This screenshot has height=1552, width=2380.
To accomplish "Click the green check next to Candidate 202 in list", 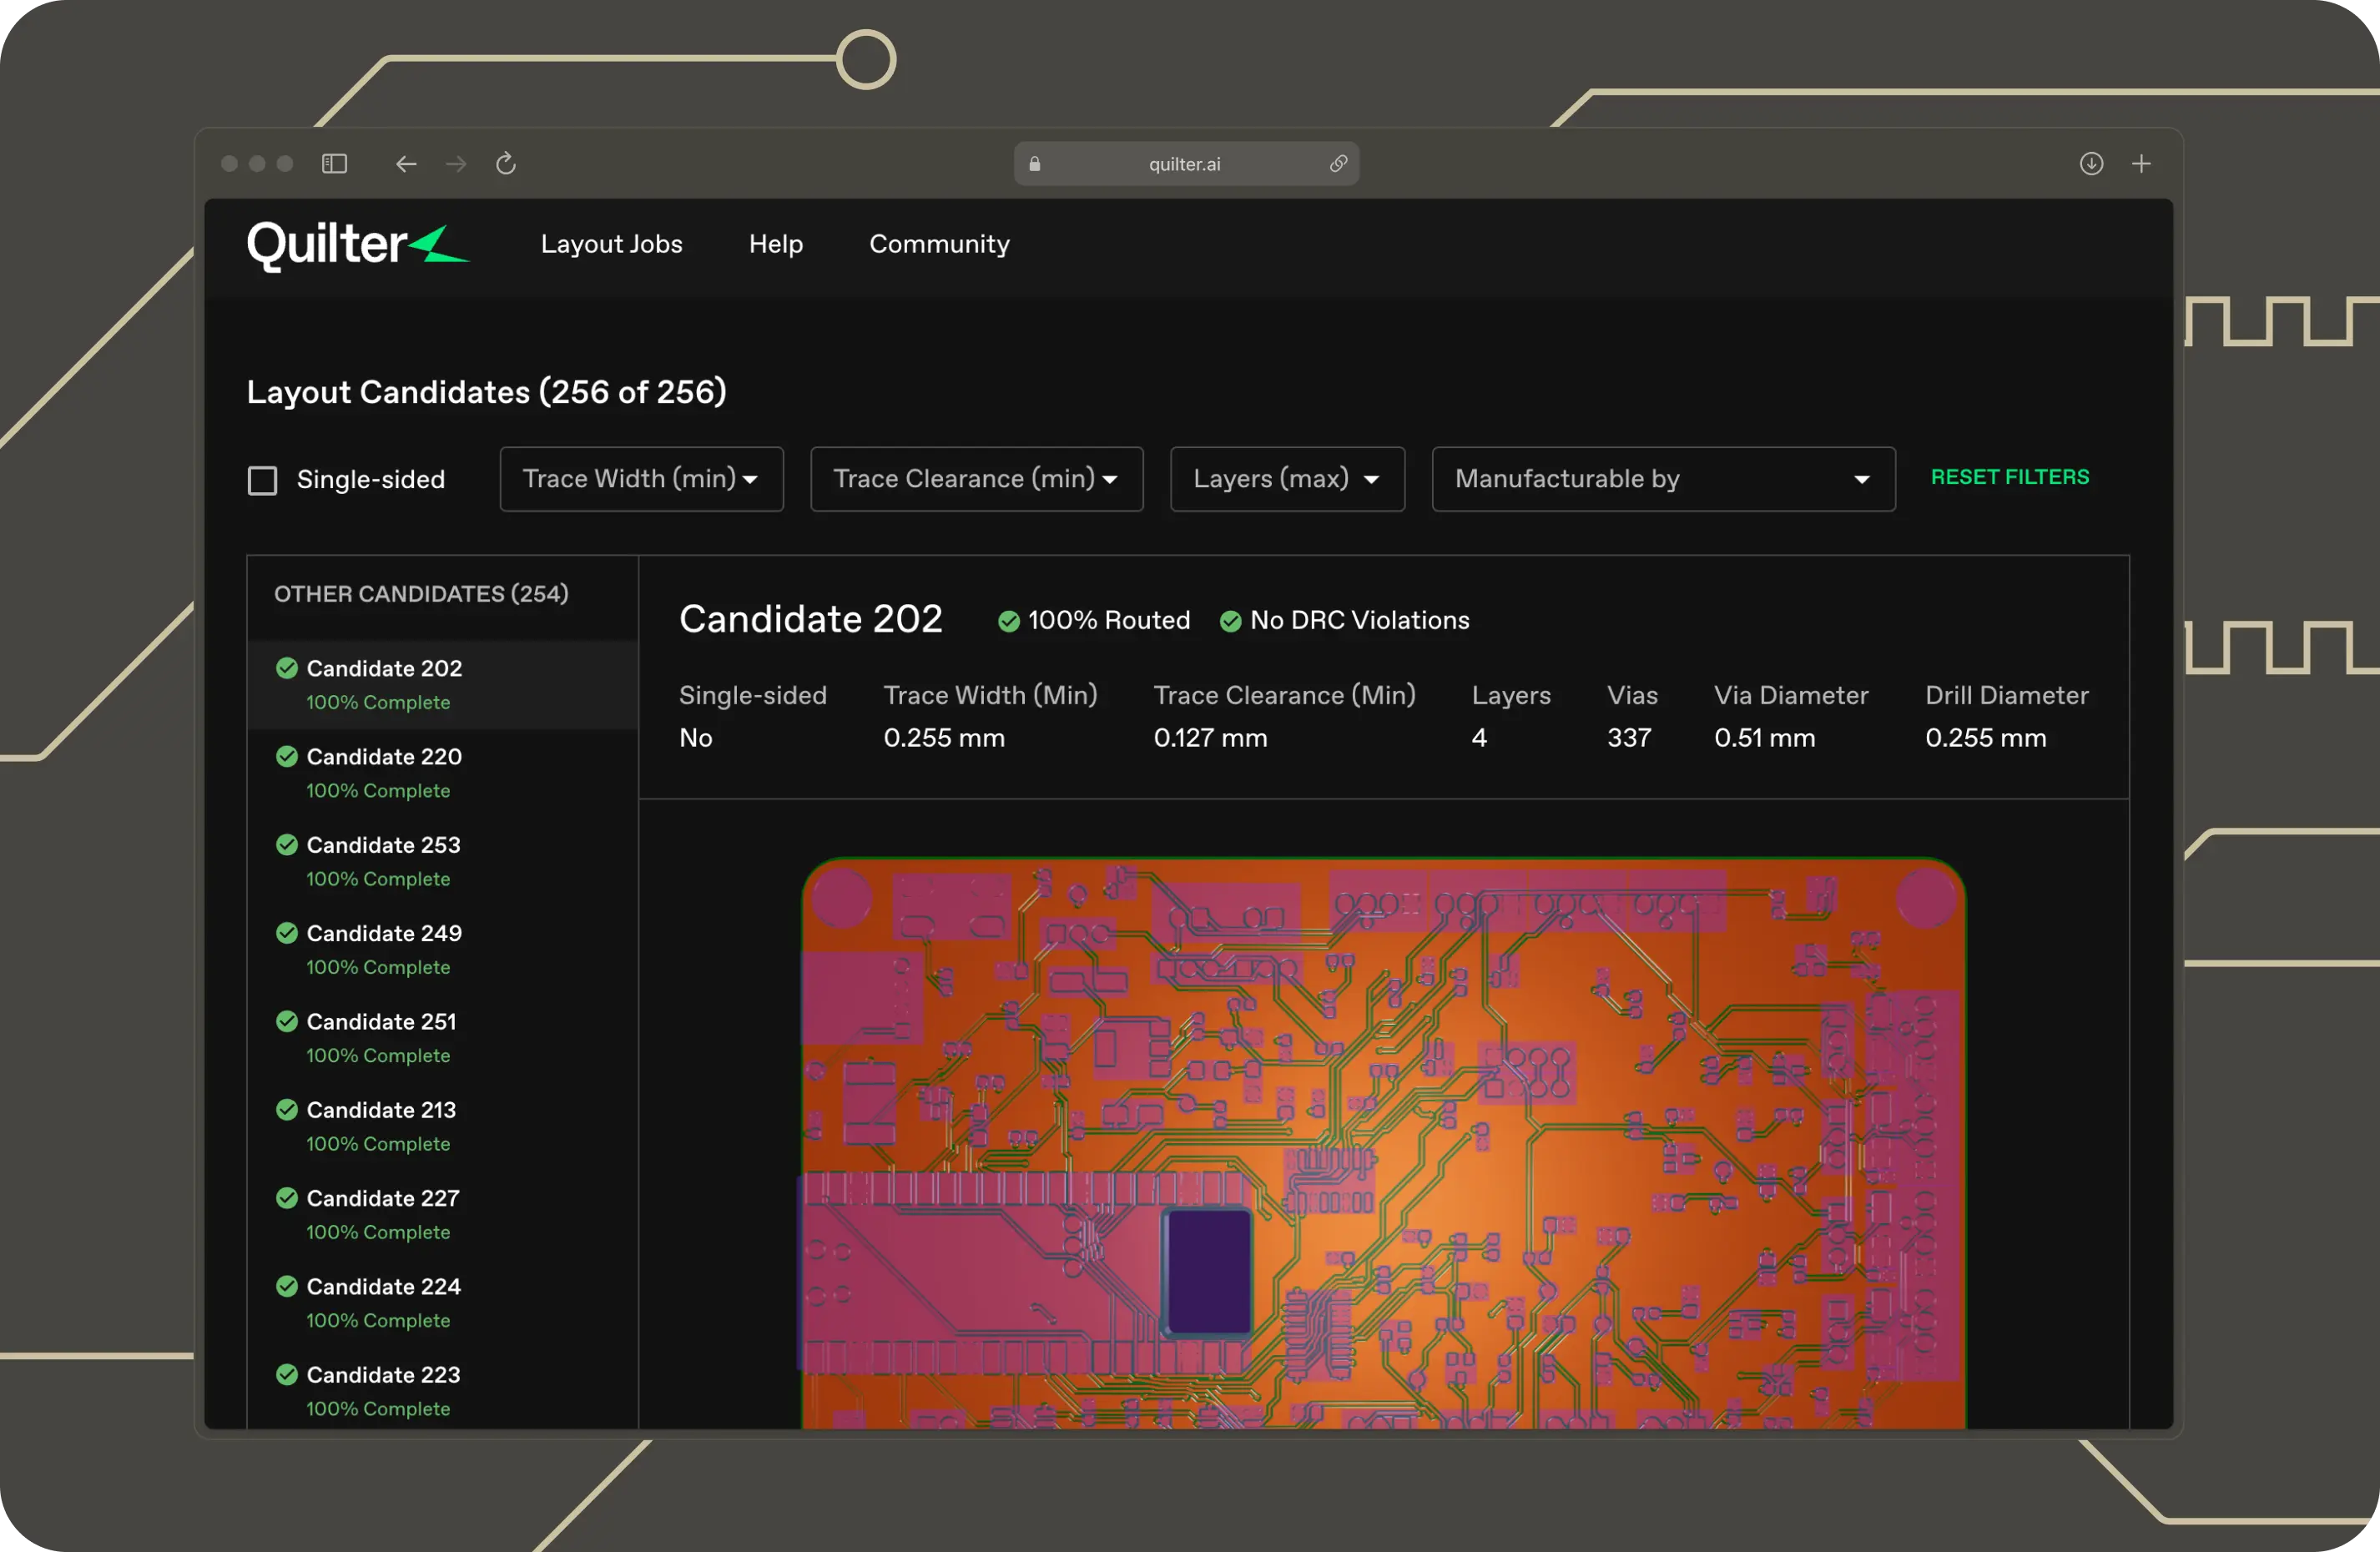I will click(x=287, y=668).
